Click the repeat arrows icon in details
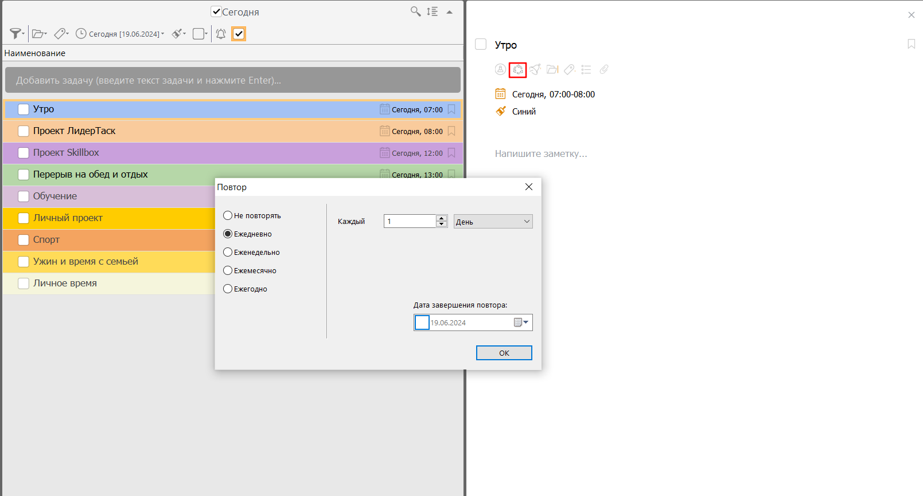 (x=517, y=69)
